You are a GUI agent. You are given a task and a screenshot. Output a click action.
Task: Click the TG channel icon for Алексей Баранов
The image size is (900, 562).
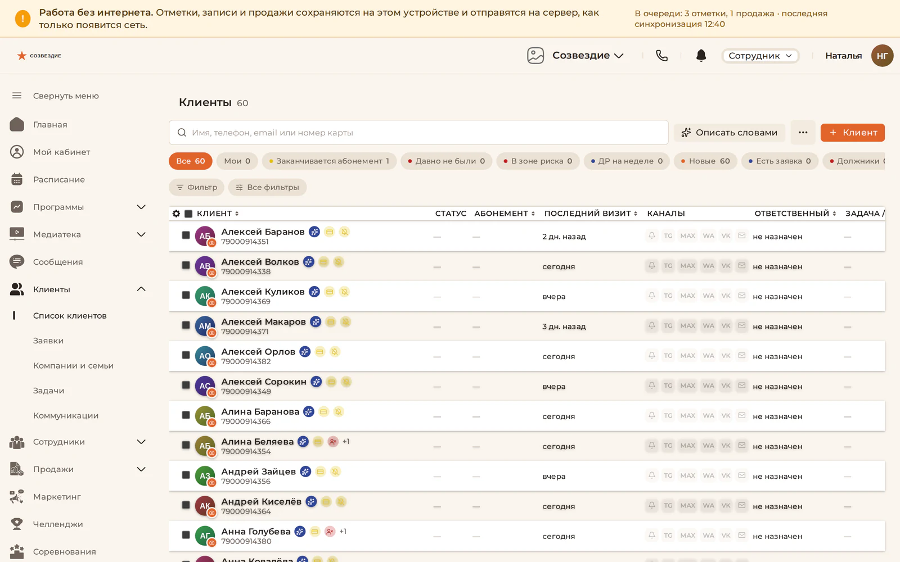pyautogui.click(x=668, y=236)
